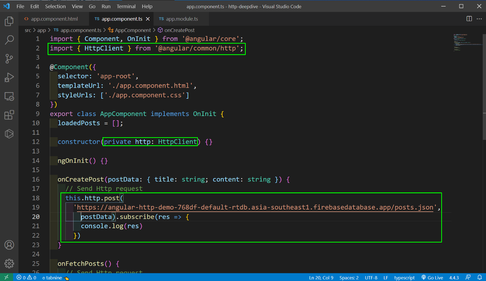
Task: Open the feedback icon in status bar
Action: 468,278
